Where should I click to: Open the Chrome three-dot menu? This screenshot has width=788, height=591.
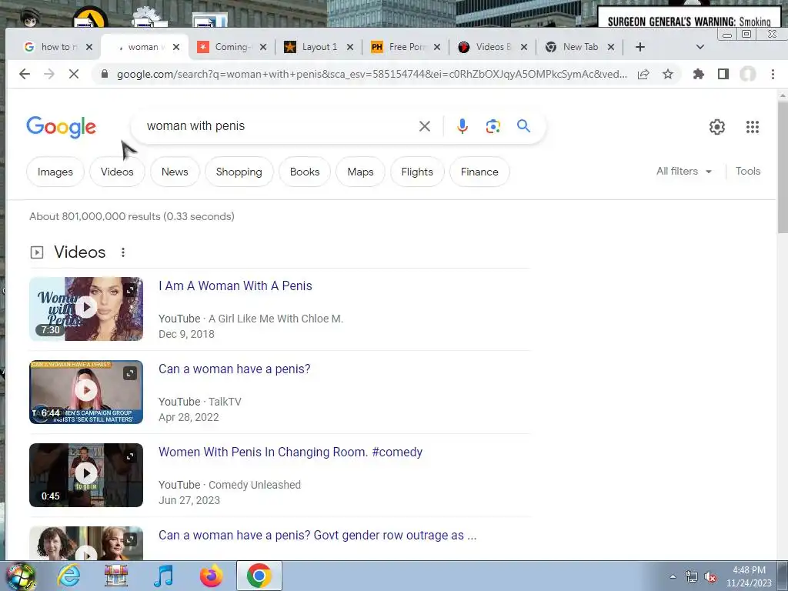coord(773,75)
